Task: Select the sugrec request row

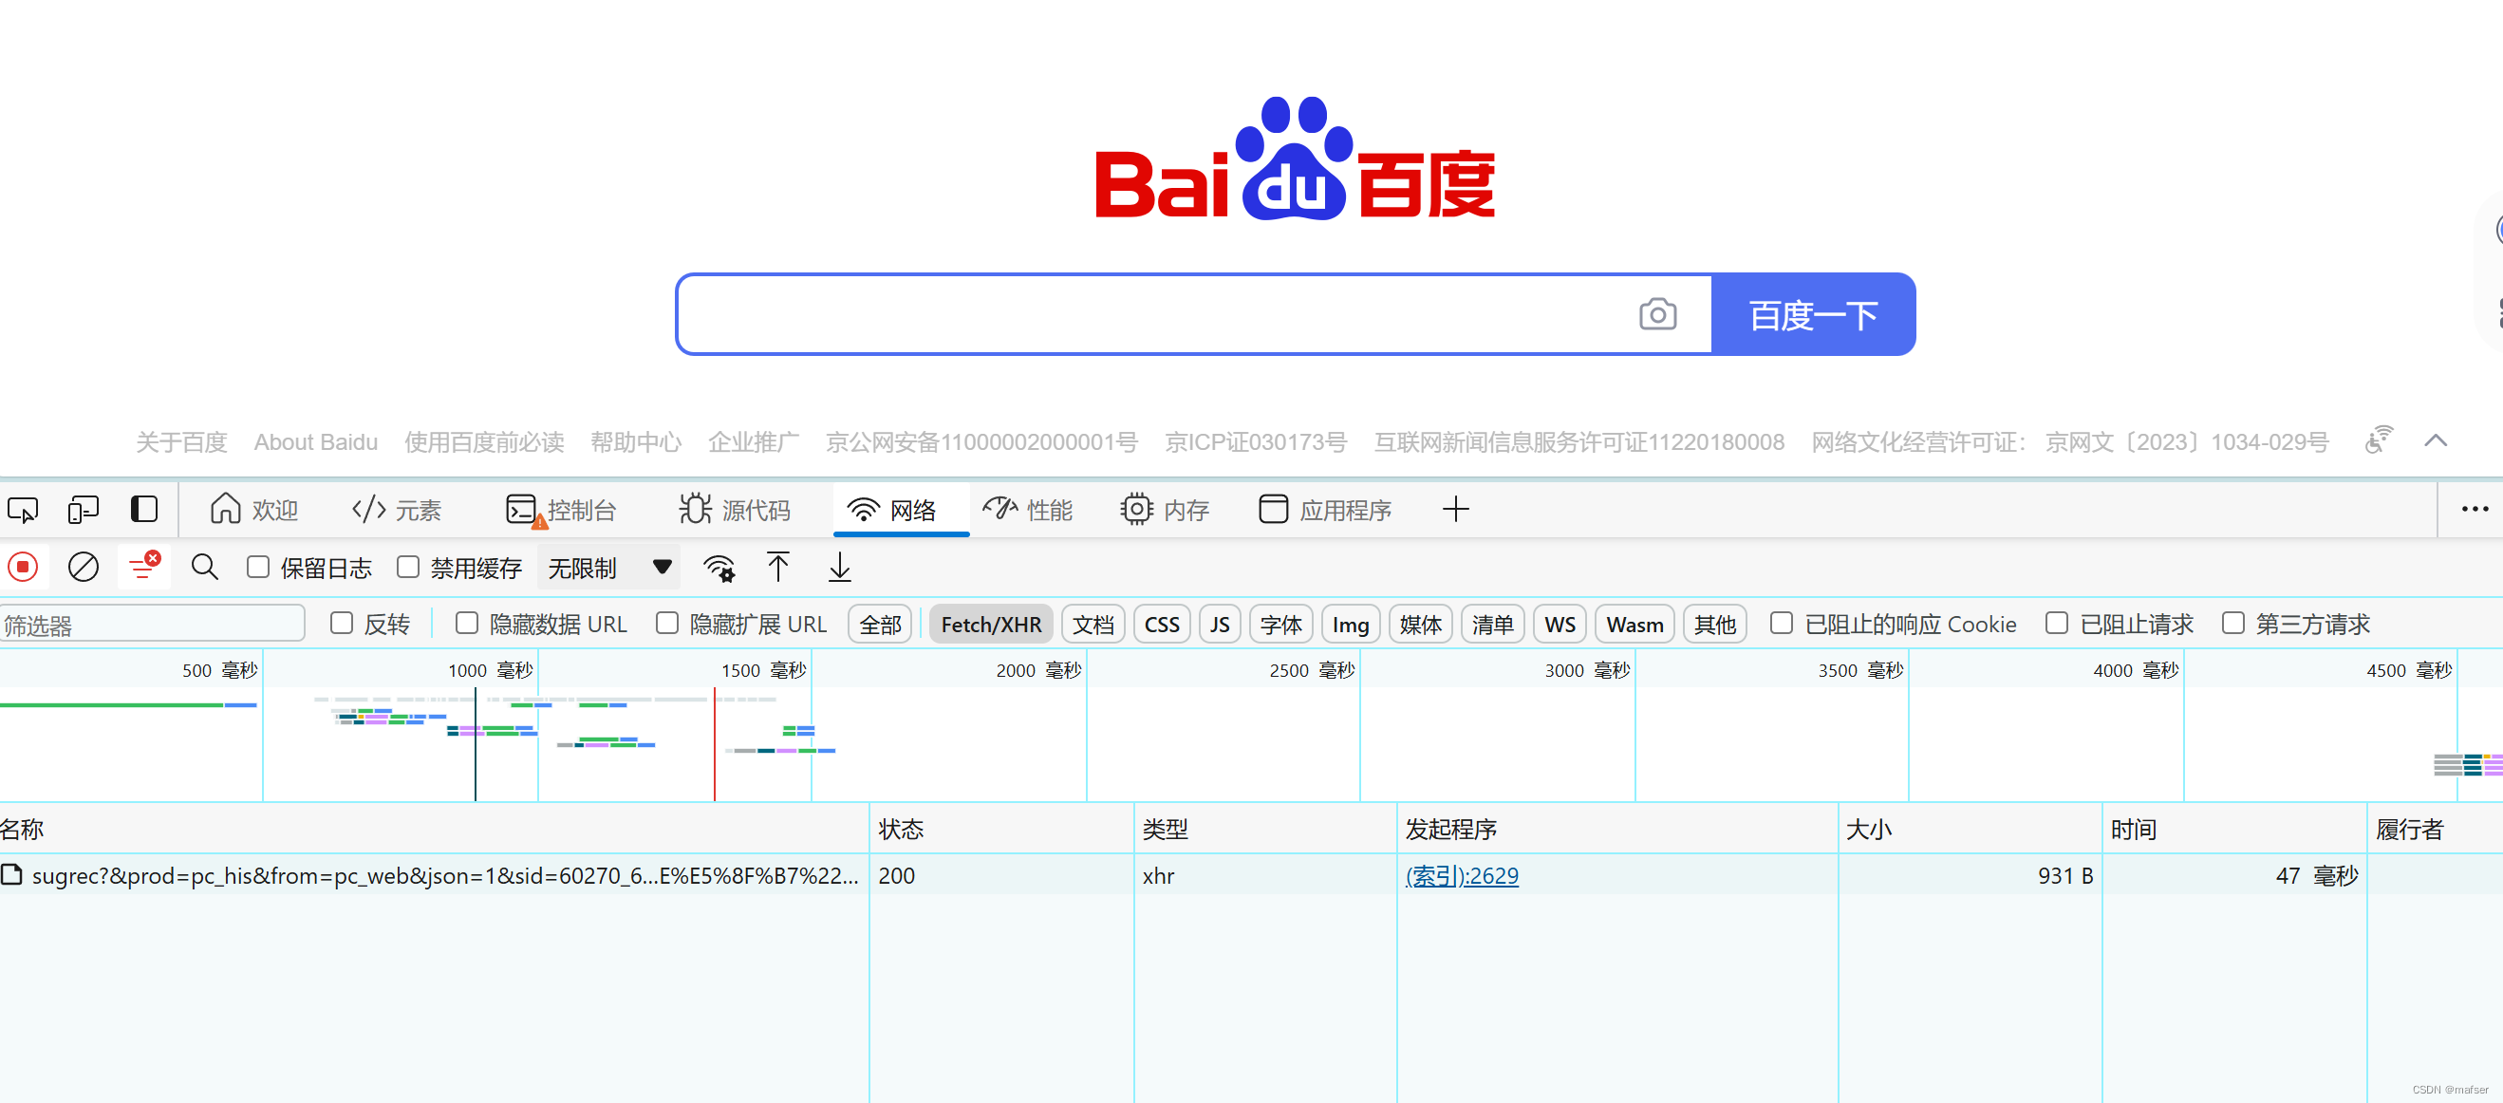Action: click(x=1251, y=875)
